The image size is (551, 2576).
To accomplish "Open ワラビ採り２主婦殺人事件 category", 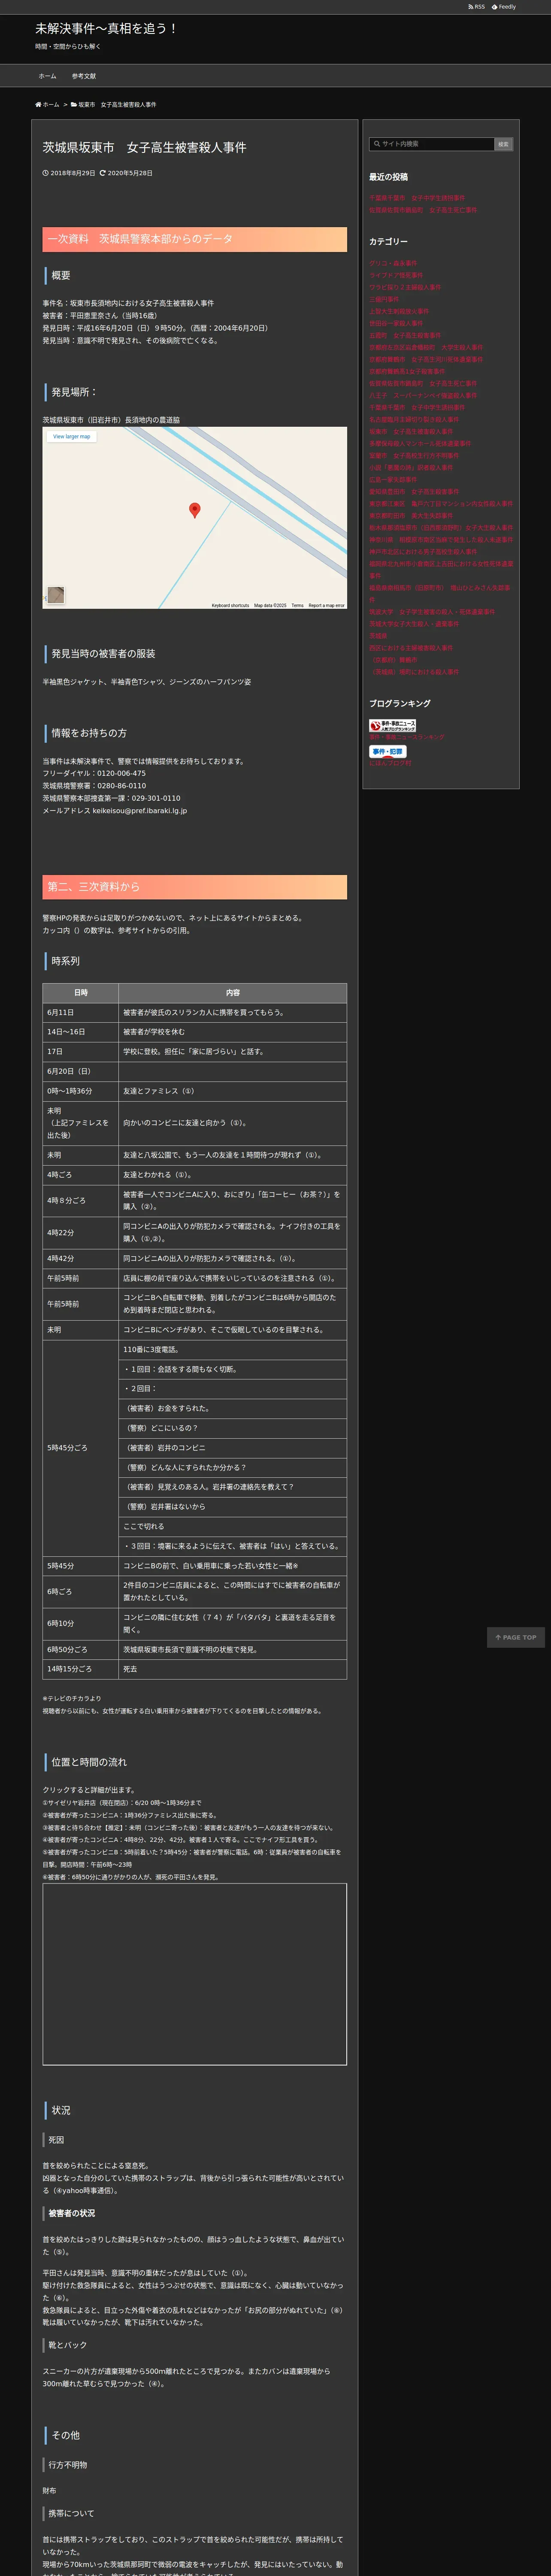I will [405, 287].
